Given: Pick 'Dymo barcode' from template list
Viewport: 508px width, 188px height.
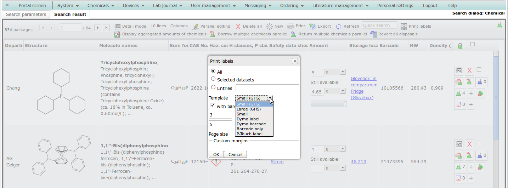Looking at the screenshot, I should pos(251,124).
